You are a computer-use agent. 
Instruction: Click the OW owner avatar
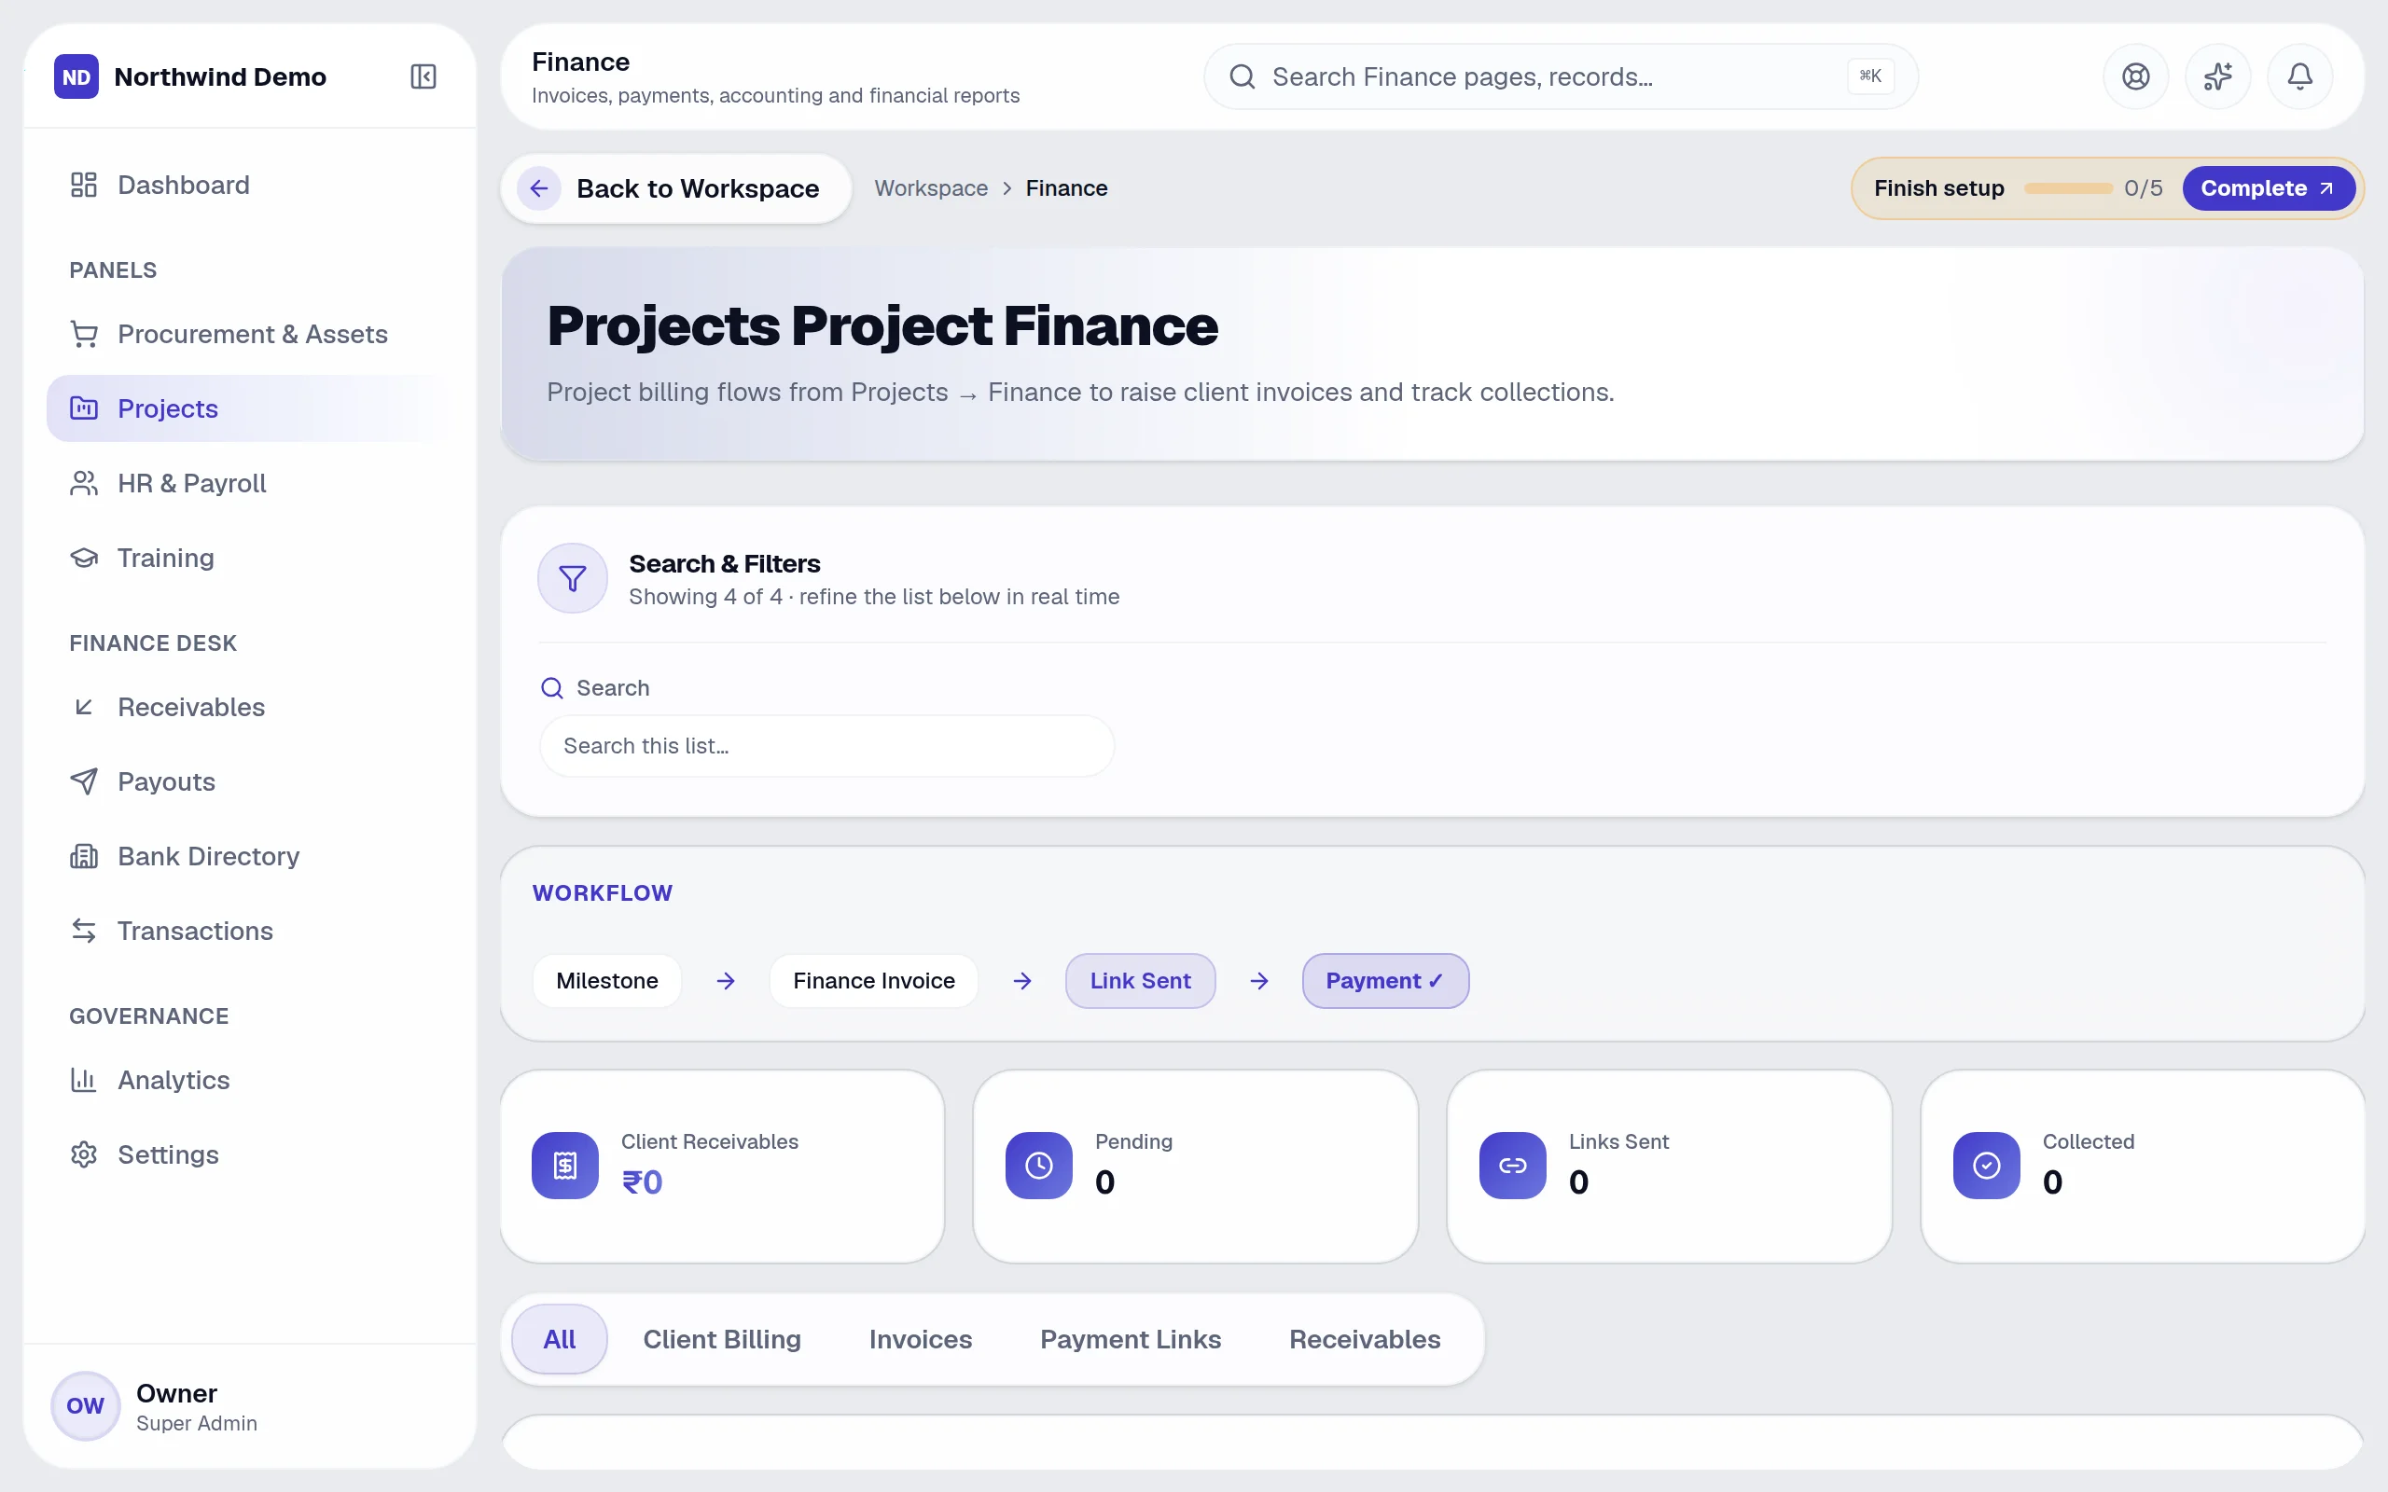coord(85,1405)
